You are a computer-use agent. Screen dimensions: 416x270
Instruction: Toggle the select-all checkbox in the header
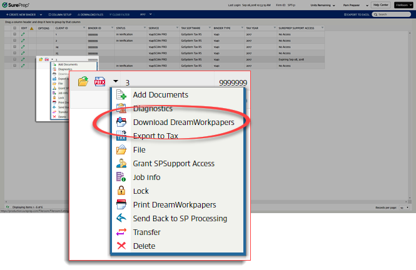pos(14,28)
